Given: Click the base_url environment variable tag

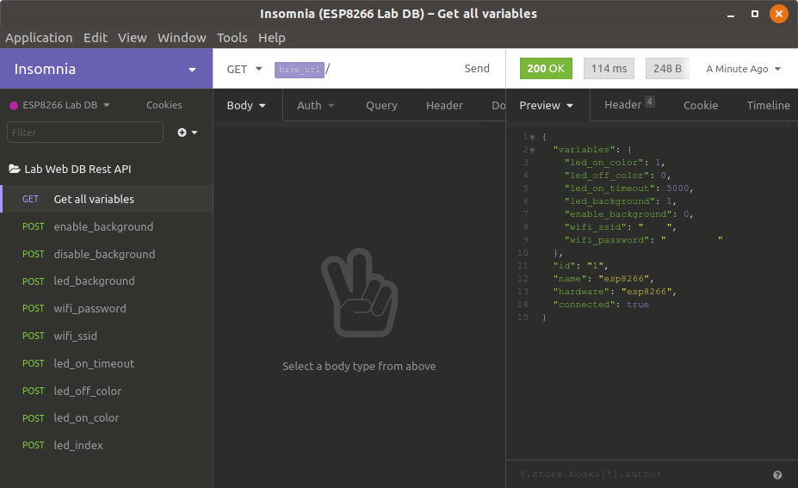Looking at the screenshot, I should (x=299, y=70).
